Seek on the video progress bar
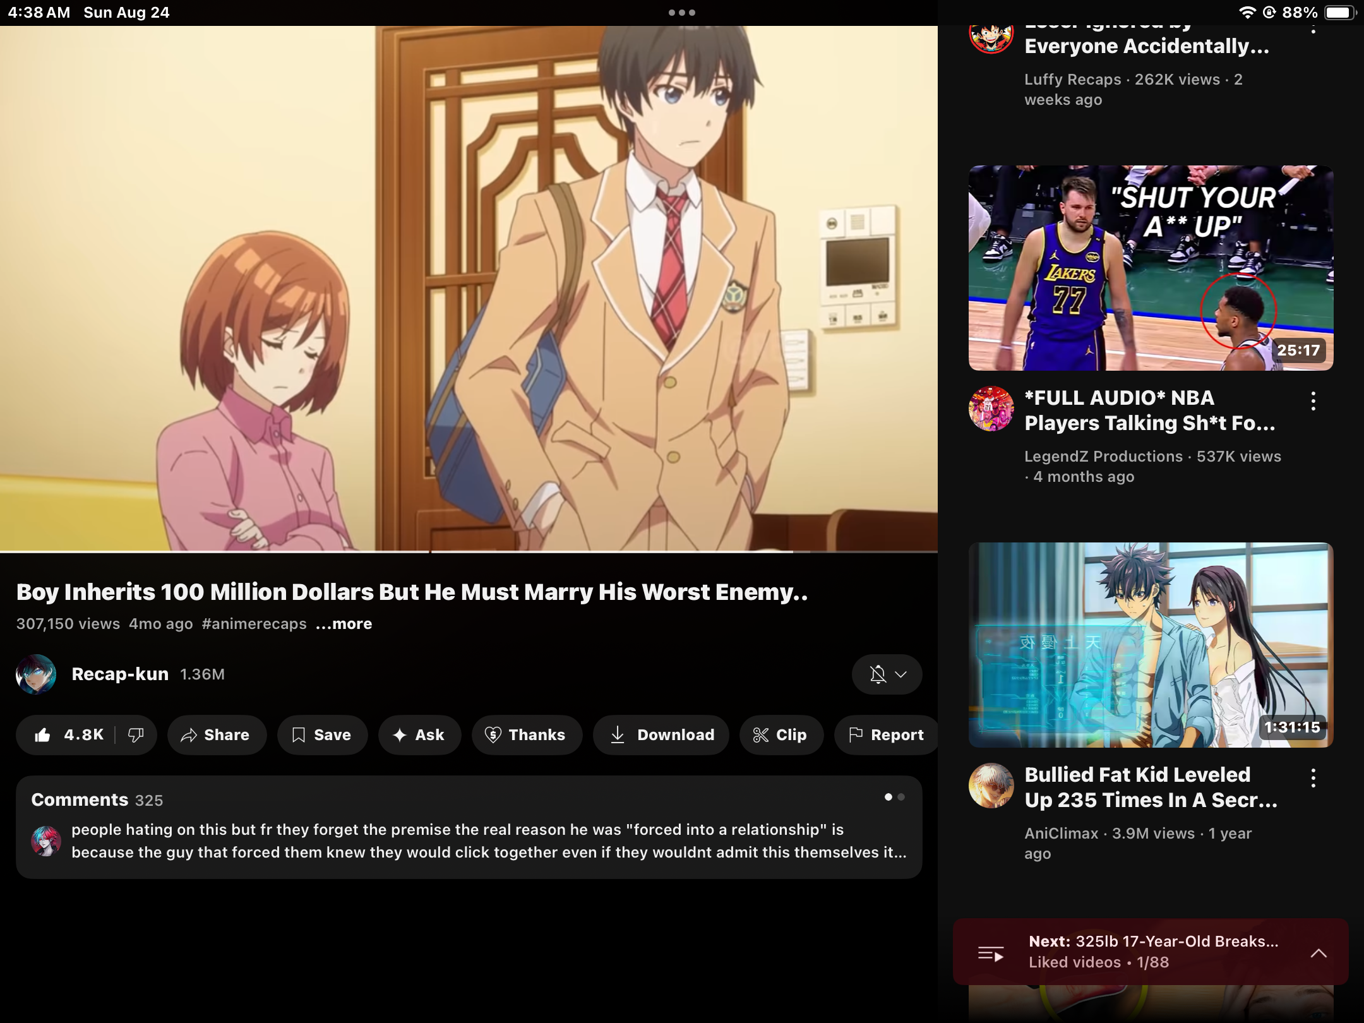 pos(469,552)
